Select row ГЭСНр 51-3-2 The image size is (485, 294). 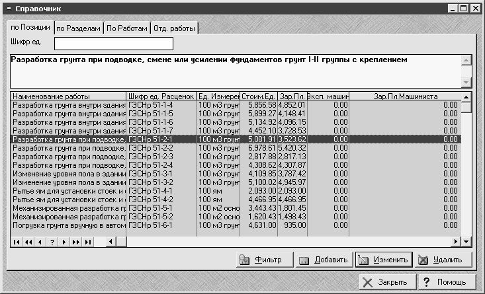(236, 182)
